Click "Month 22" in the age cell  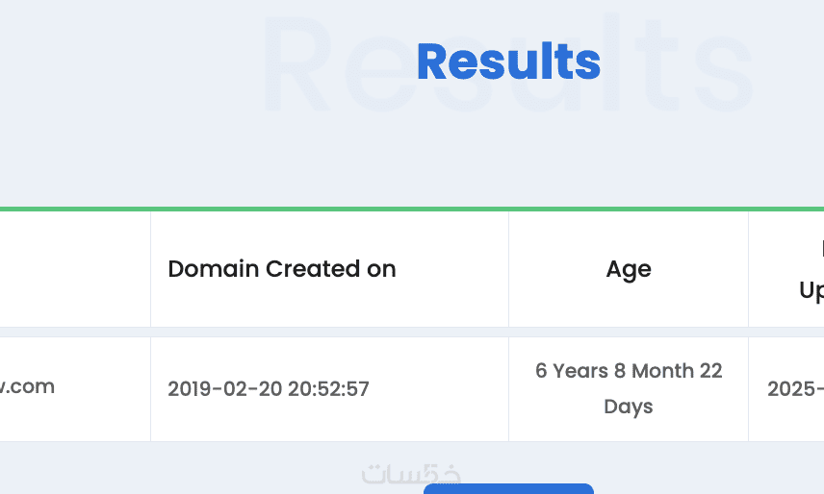click(671, 371)
